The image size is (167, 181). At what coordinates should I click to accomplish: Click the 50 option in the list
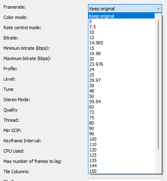click(x=121, y=96)
